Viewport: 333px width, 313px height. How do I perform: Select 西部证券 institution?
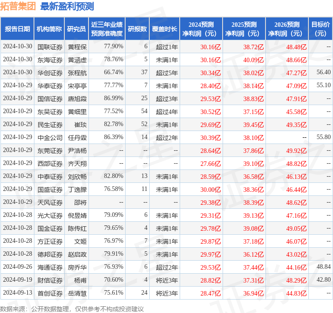(x=50, y=164)
